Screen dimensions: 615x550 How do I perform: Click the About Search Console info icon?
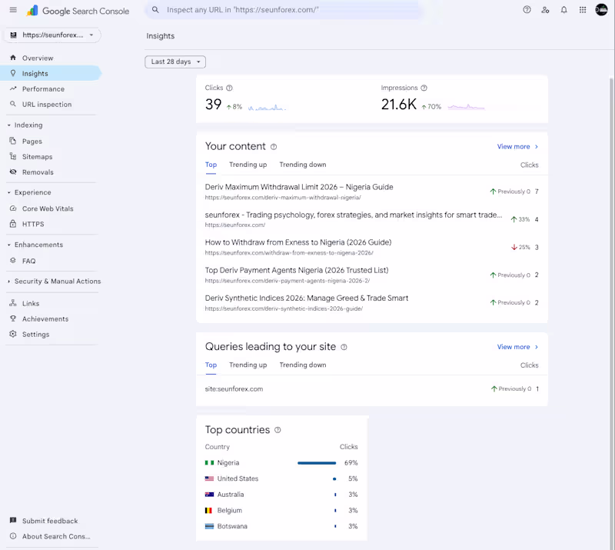point(13,536)
